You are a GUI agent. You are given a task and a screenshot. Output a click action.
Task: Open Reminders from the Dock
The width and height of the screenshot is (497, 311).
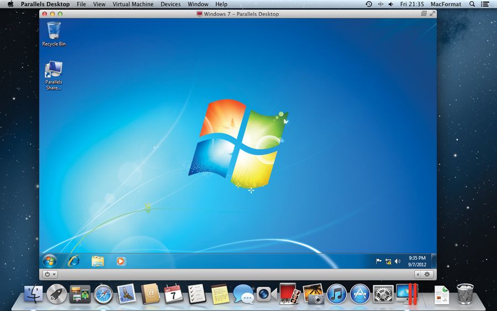197,294
